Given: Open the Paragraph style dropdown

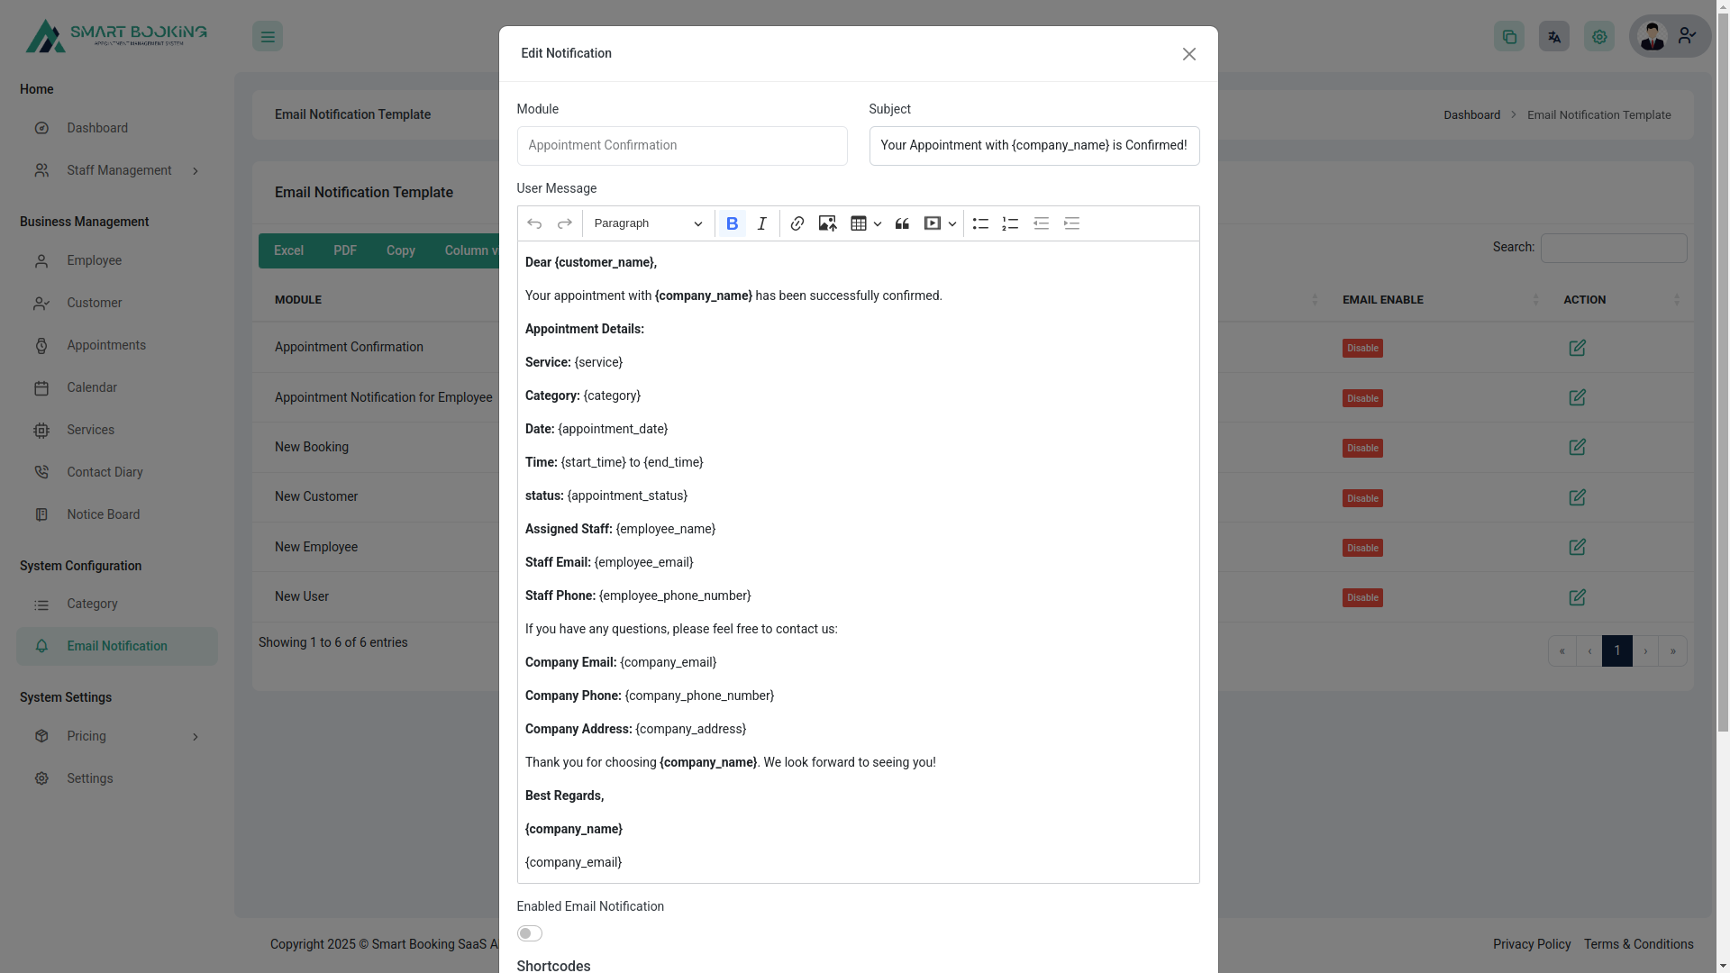Looking at the screenshot, I should click(x=647, y=223).
